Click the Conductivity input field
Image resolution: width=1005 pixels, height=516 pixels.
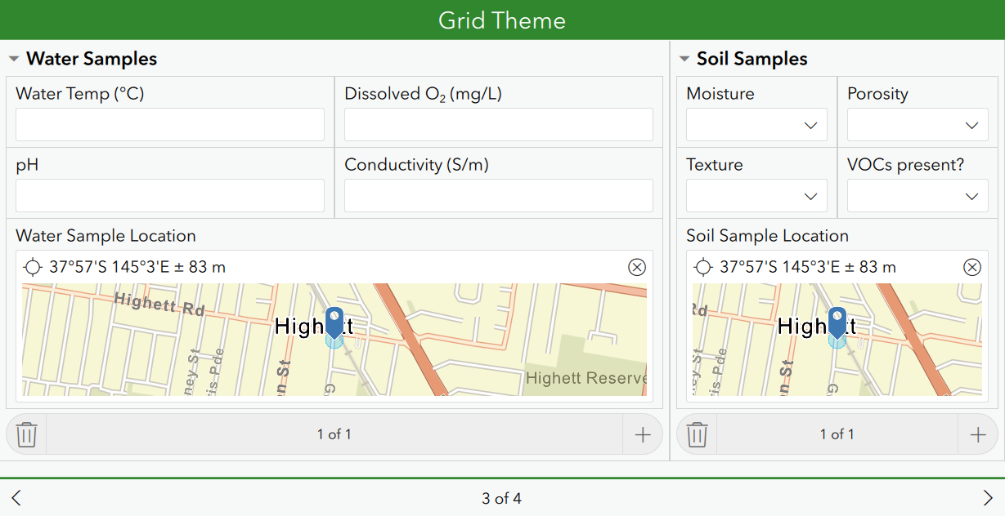498,195
